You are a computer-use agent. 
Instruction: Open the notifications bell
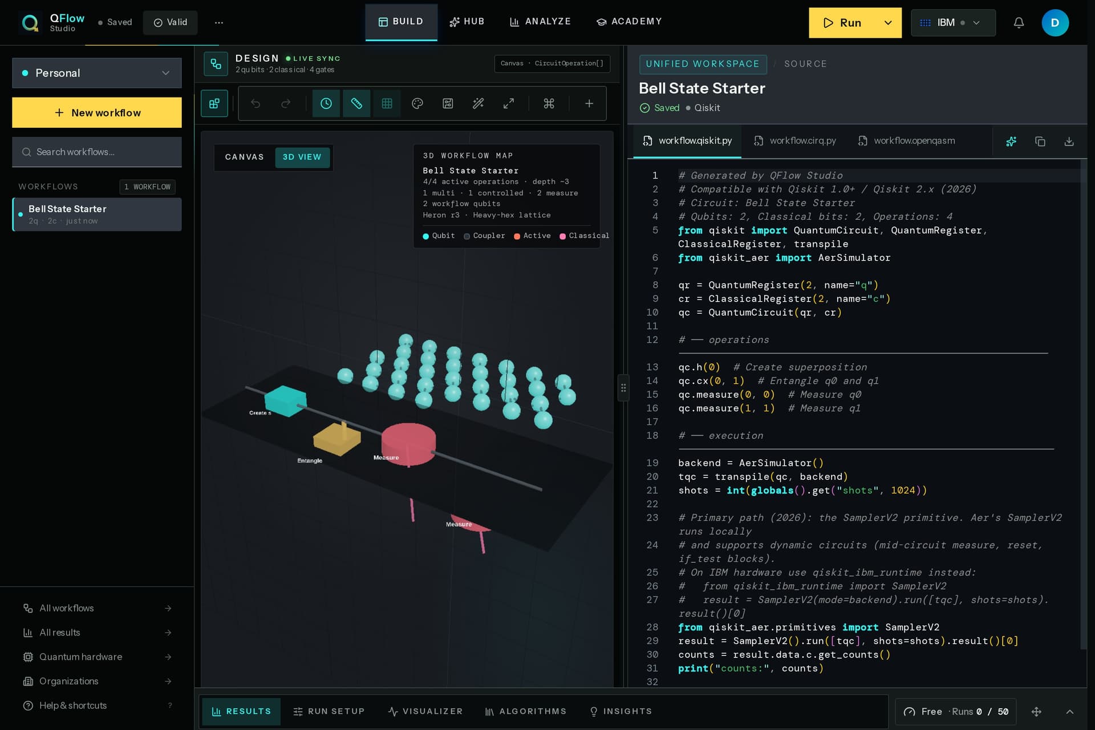[1019, 23]
